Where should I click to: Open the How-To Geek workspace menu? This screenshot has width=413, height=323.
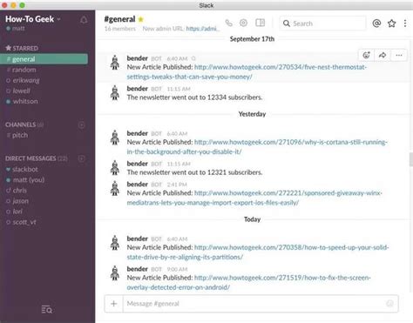pyautogui.click(x=33, y=19)
